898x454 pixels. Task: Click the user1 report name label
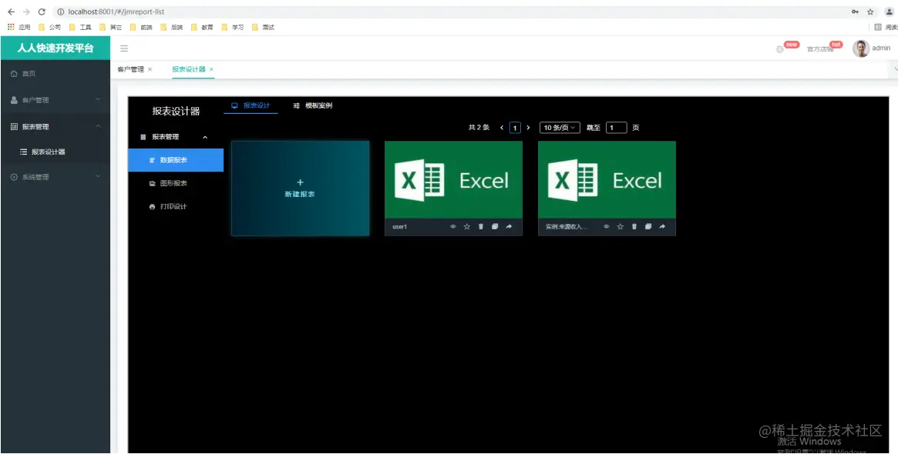[x=399, y=227]
